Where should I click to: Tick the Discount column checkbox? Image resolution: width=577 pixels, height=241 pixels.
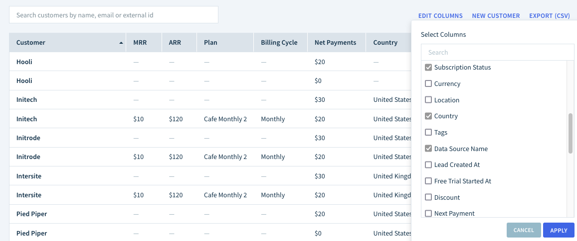[x=428, y=197]
